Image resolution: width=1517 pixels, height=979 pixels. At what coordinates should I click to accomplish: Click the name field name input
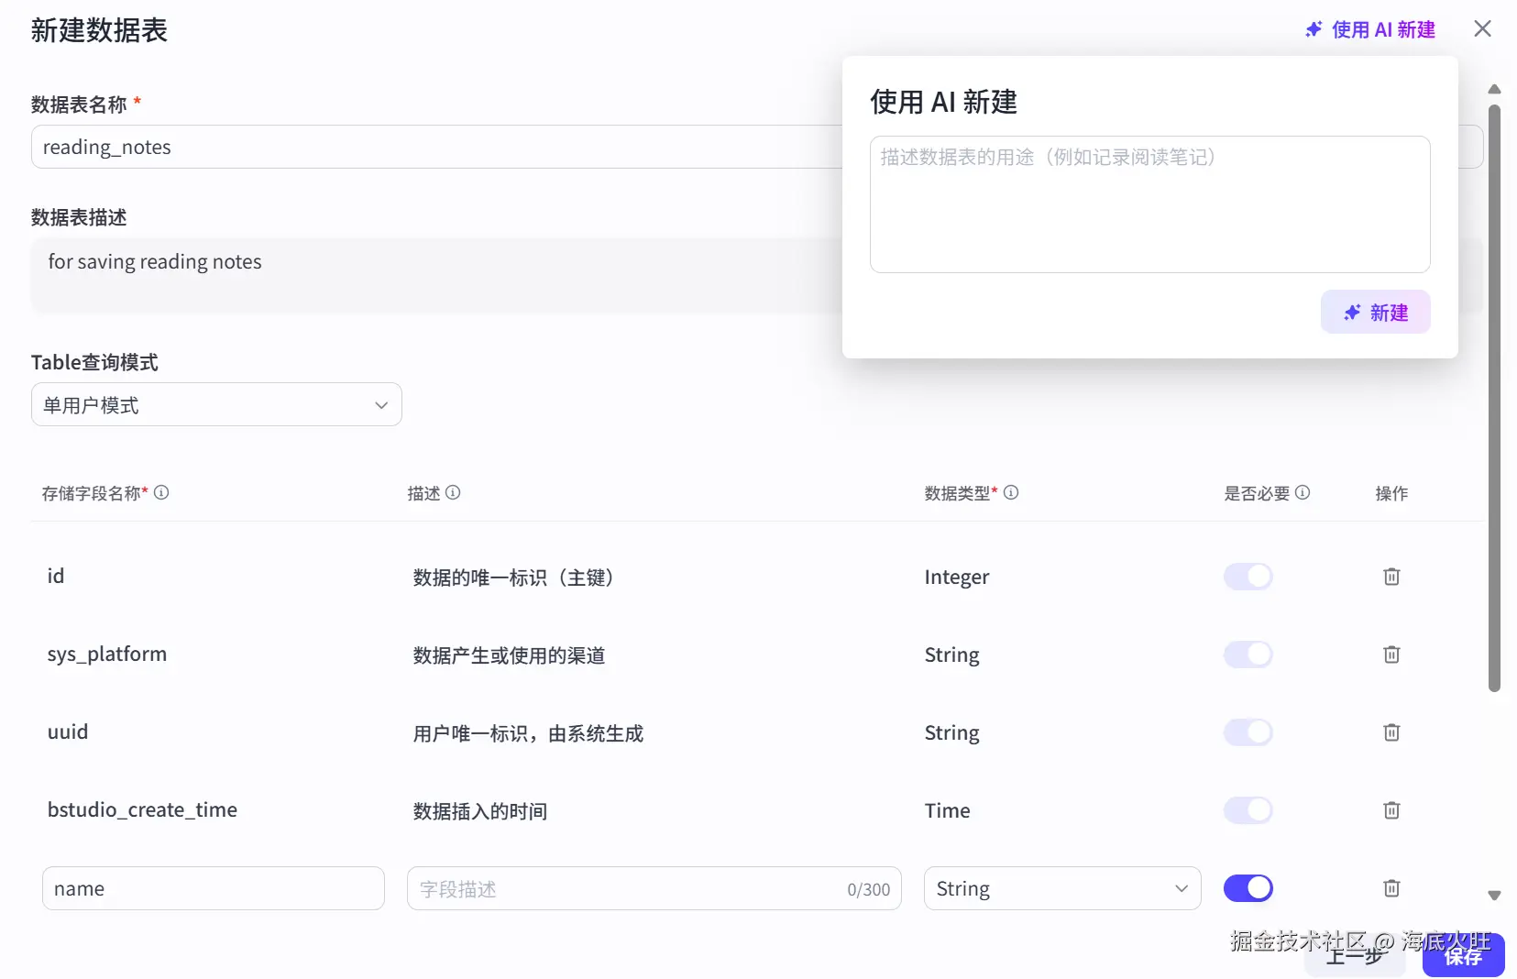[214, 888]
